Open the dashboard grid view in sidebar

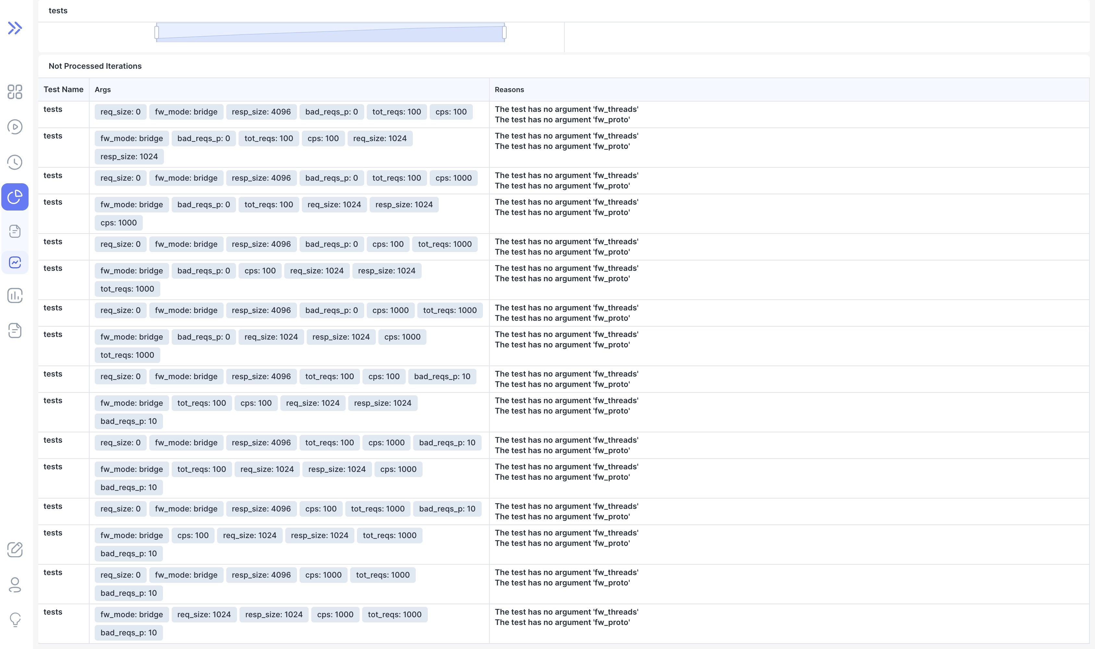pos(15,92)
